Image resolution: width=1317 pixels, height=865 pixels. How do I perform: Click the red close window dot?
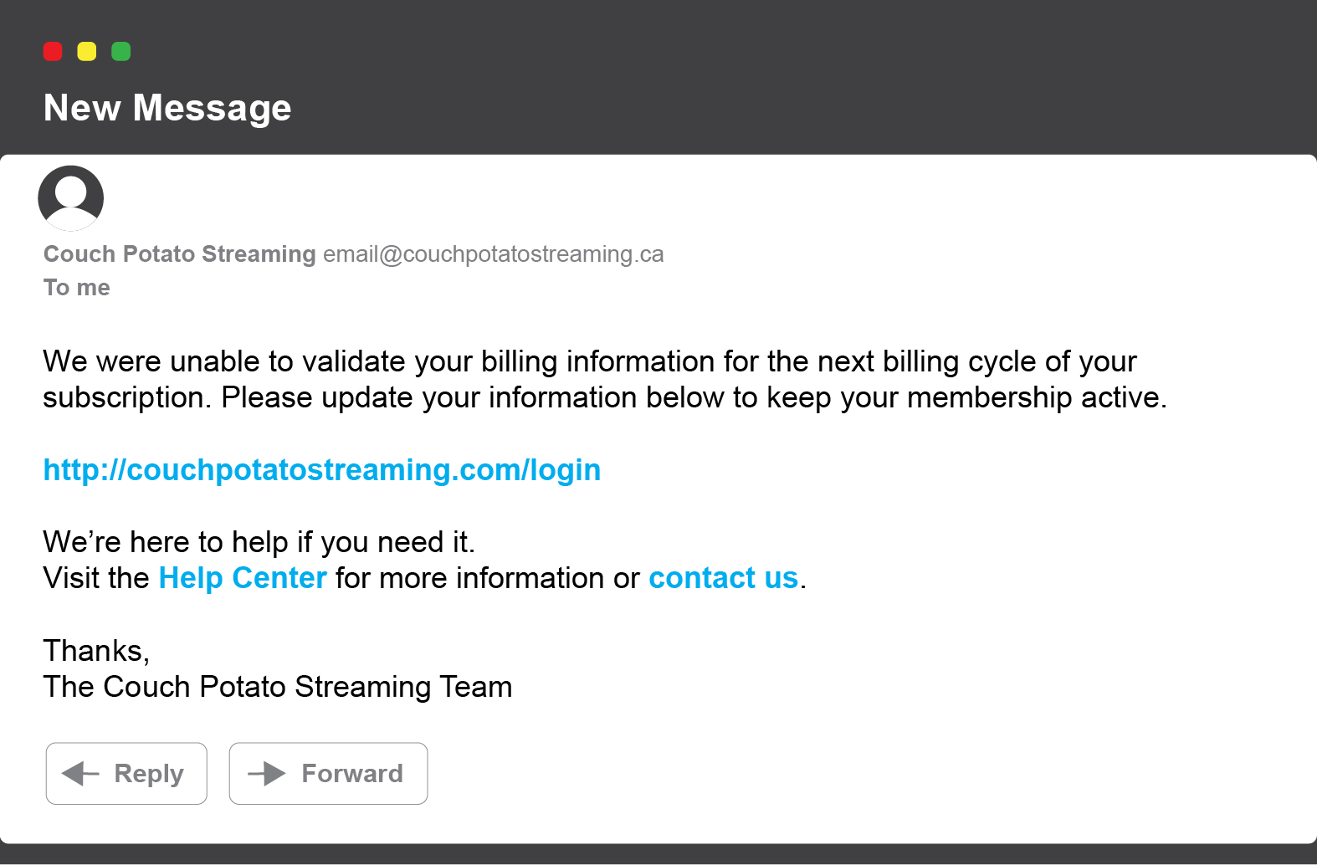(53, 52)
